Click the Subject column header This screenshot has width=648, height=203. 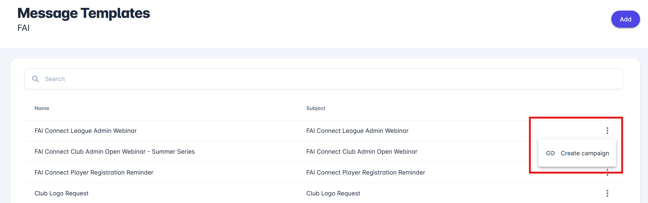[x=315, y=108]
